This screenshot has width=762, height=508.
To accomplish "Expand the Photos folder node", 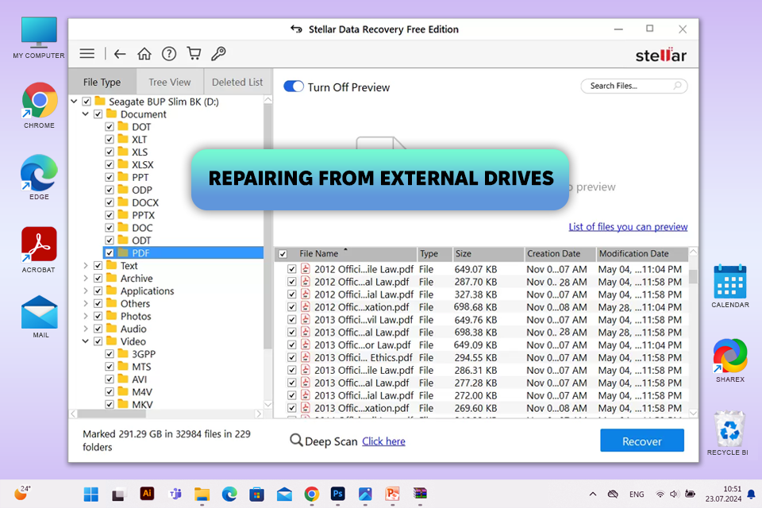I will 86,317.
